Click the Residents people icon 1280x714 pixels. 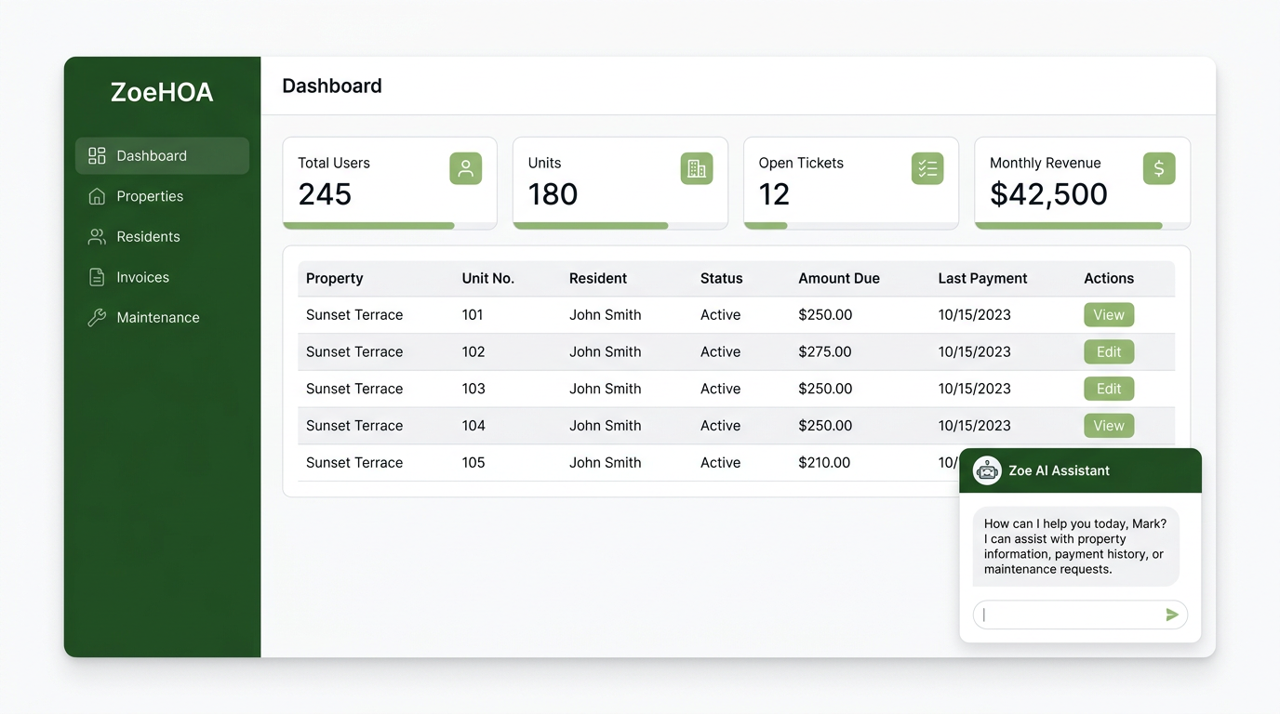[97, 237]
